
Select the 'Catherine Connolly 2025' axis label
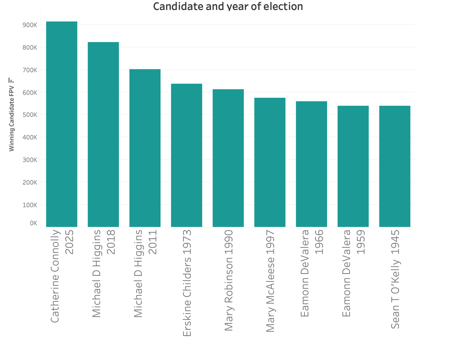[x=62, y=276]
